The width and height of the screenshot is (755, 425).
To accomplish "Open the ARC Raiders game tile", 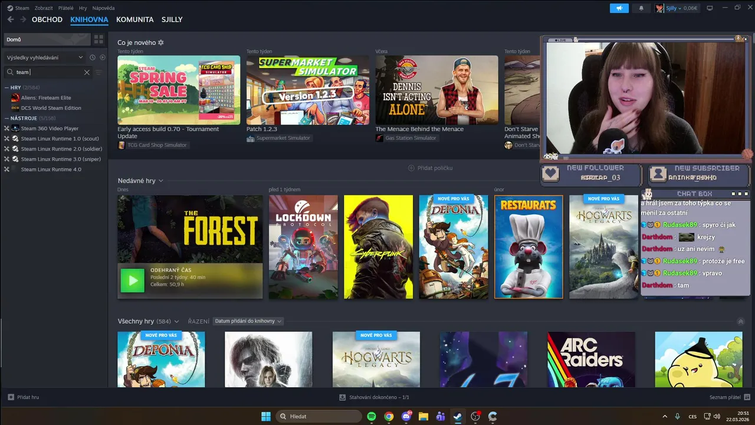I will pyautogui.click(x=591, y=359).
